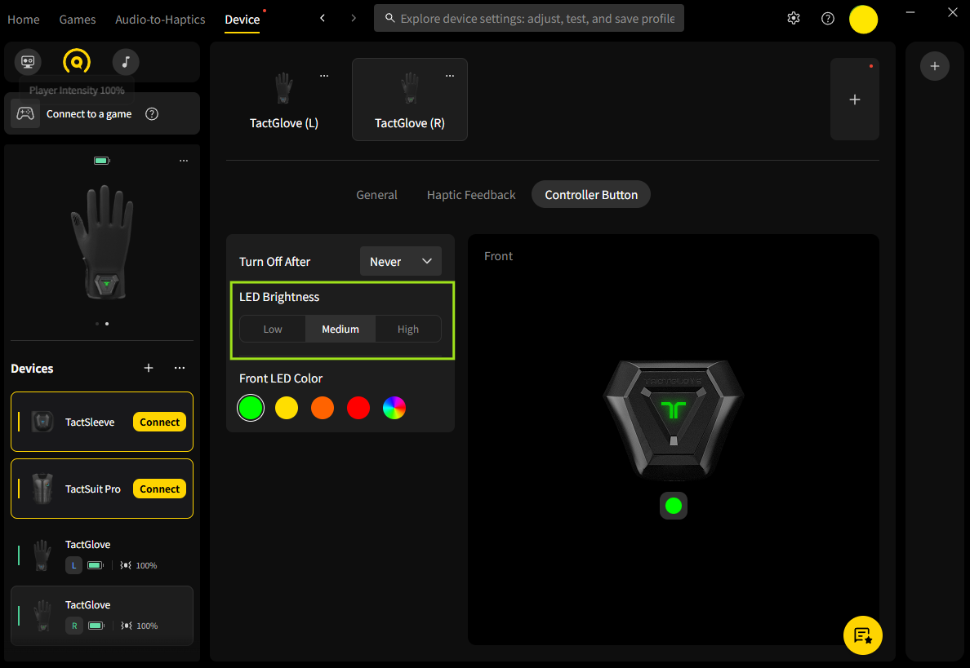The width and height of the screenshot is (970, 668).
Task: Open the settings gear icon
Action: 794,19
